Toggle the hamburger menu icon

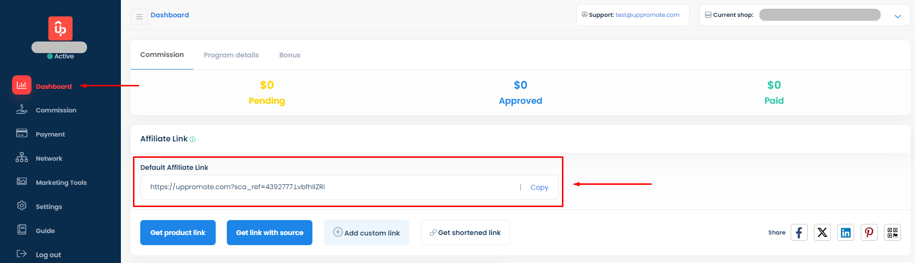(x=139, y=17)
